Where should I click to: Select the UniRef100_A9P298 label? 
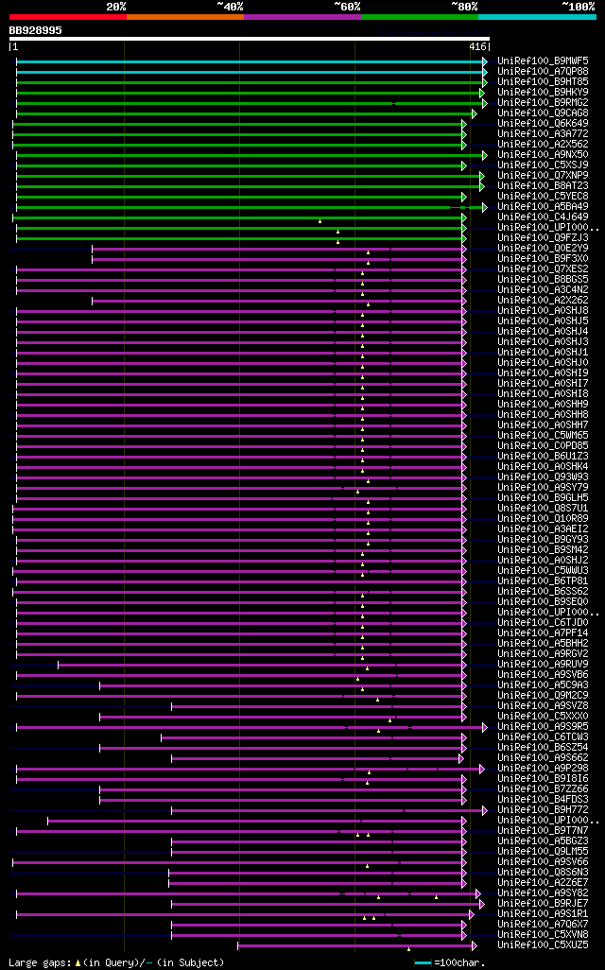(x=544, y=768)
